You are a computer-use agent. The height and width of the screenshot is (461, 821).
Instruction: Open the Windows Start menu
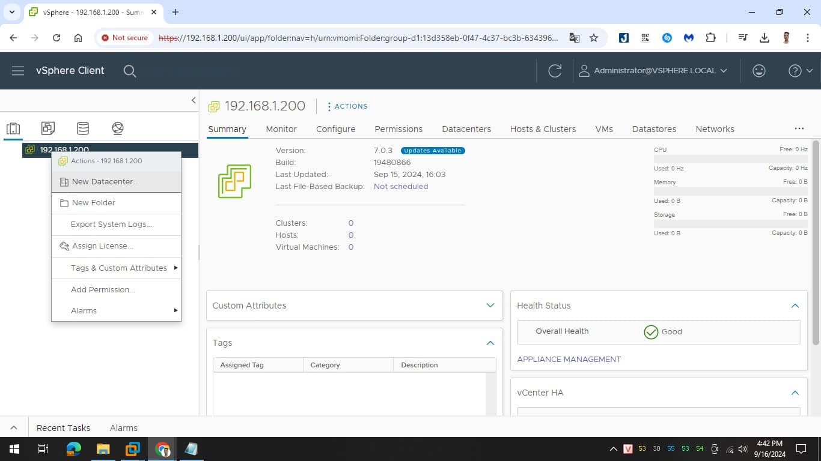[14, 449]
